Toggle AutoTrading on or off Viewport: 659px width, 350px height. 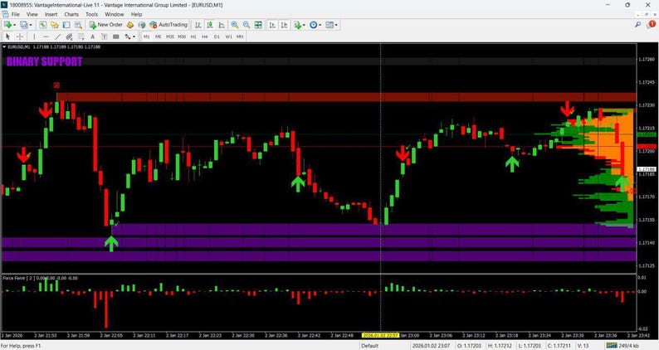pos(168,25)
